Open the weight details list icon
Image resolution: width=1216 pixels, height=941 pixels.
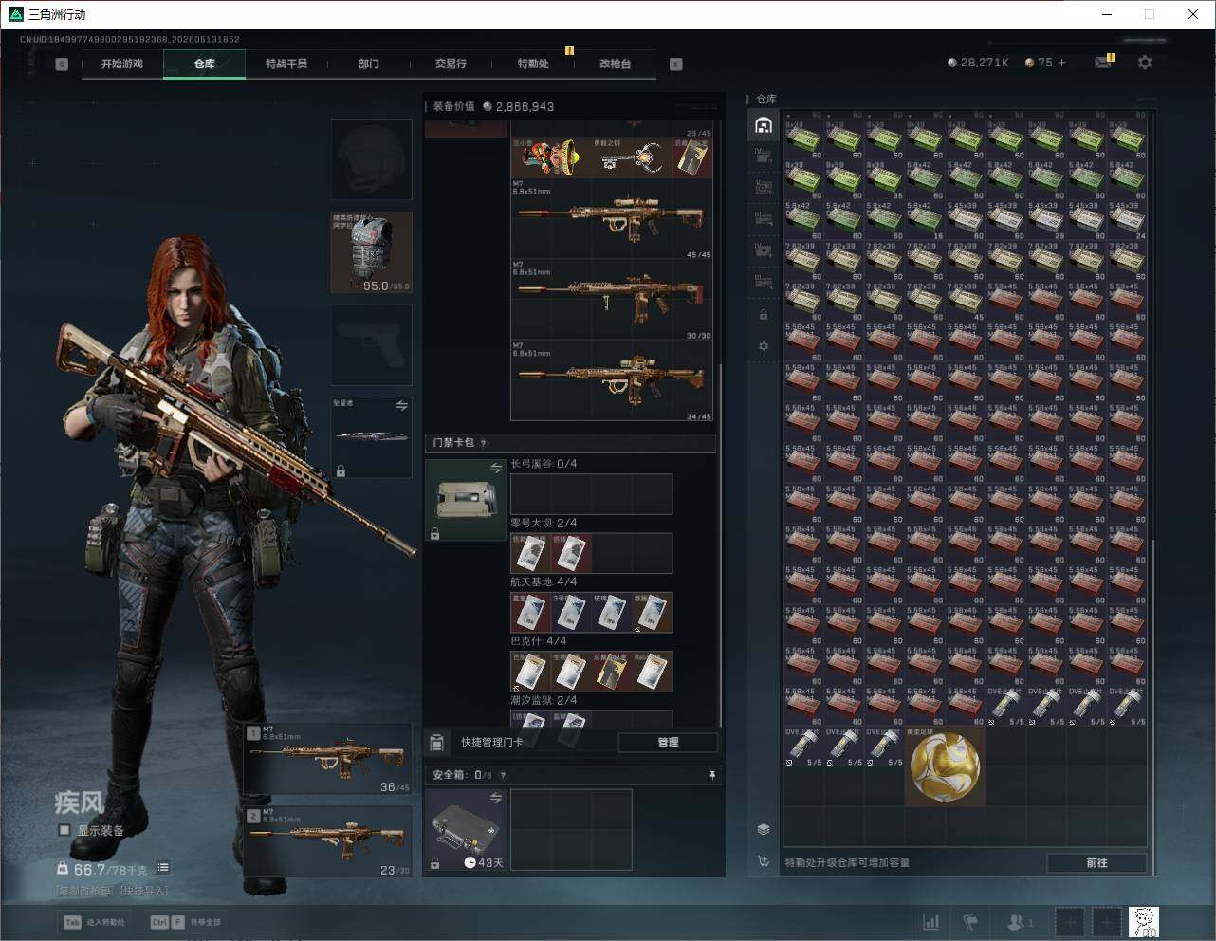click(163, 867)
